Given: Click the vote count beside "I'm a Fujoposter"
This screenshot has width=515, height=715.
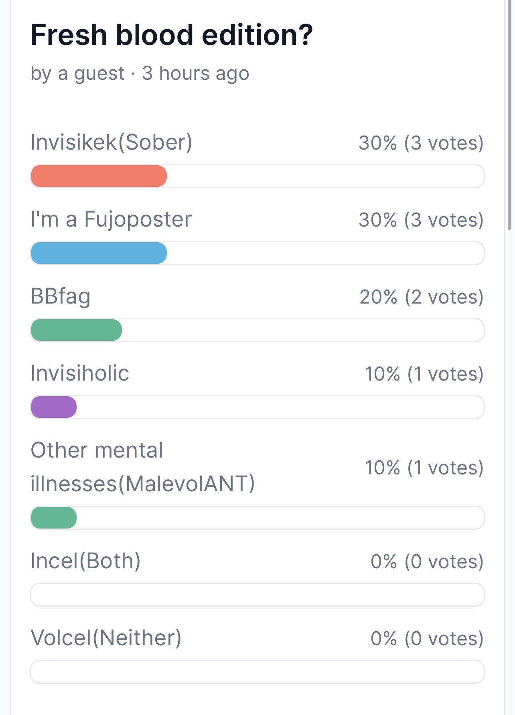Looking at the screenshot, I should click(421, 220).
